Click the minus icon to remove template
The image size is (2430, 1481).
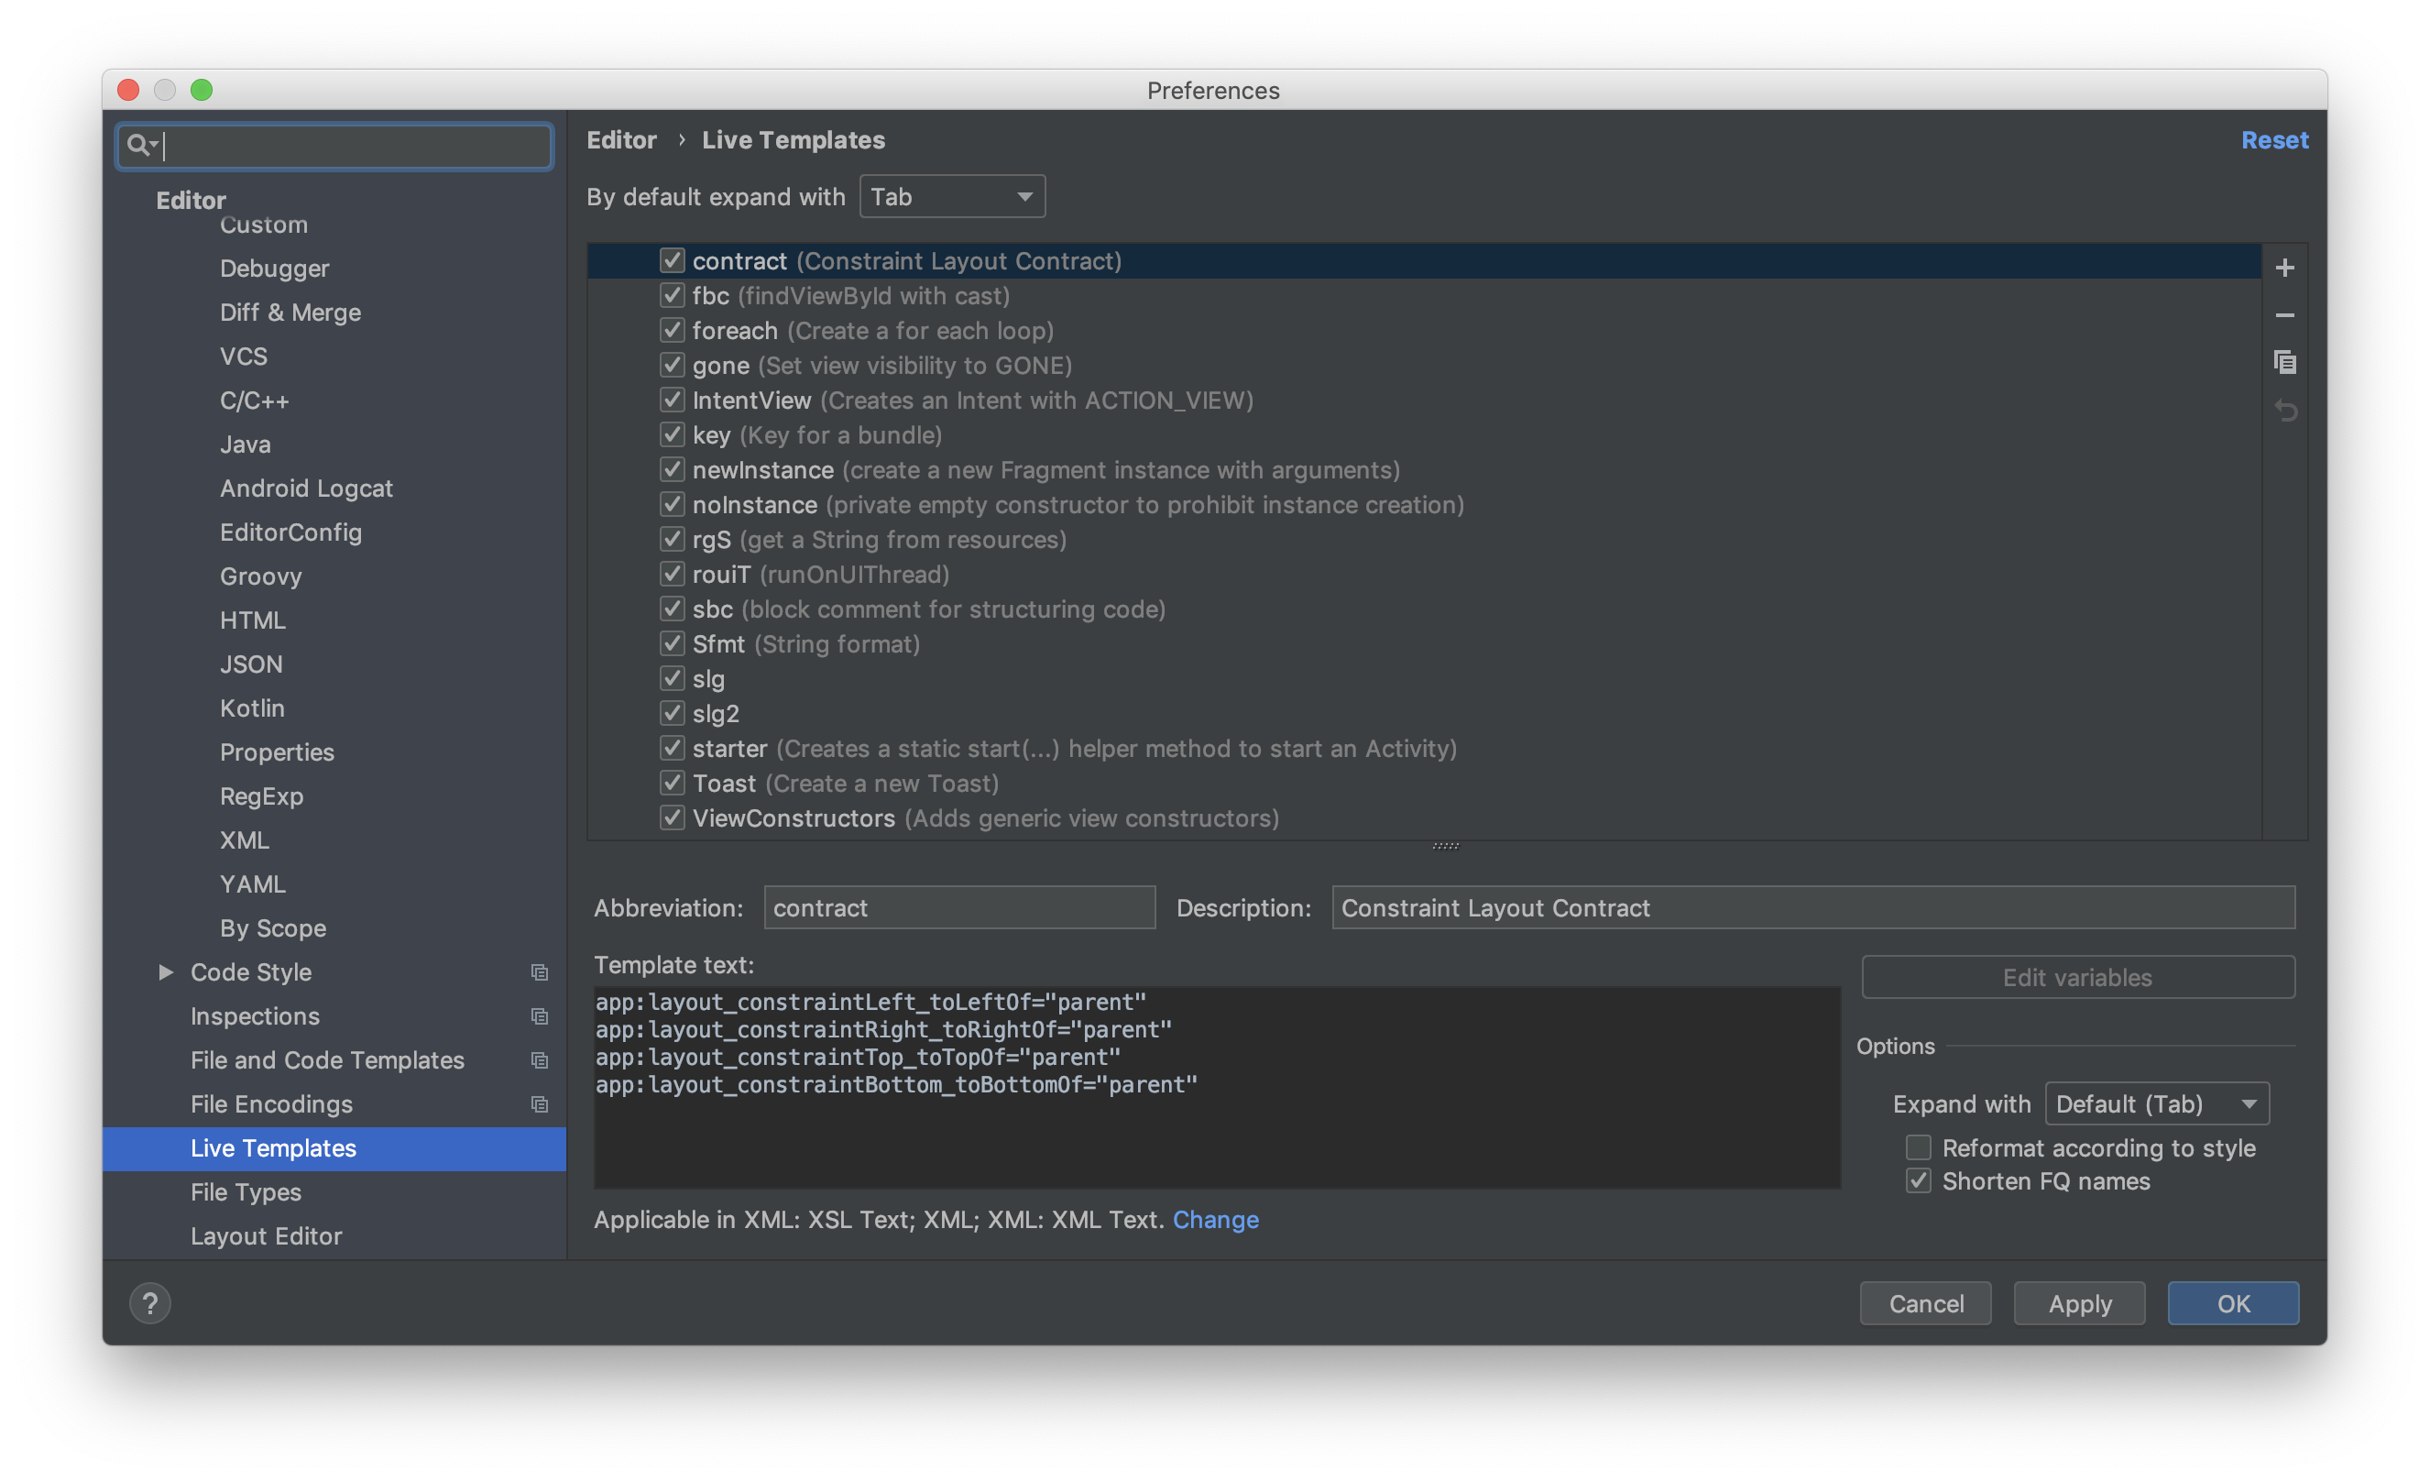(x=2284, y=314)
